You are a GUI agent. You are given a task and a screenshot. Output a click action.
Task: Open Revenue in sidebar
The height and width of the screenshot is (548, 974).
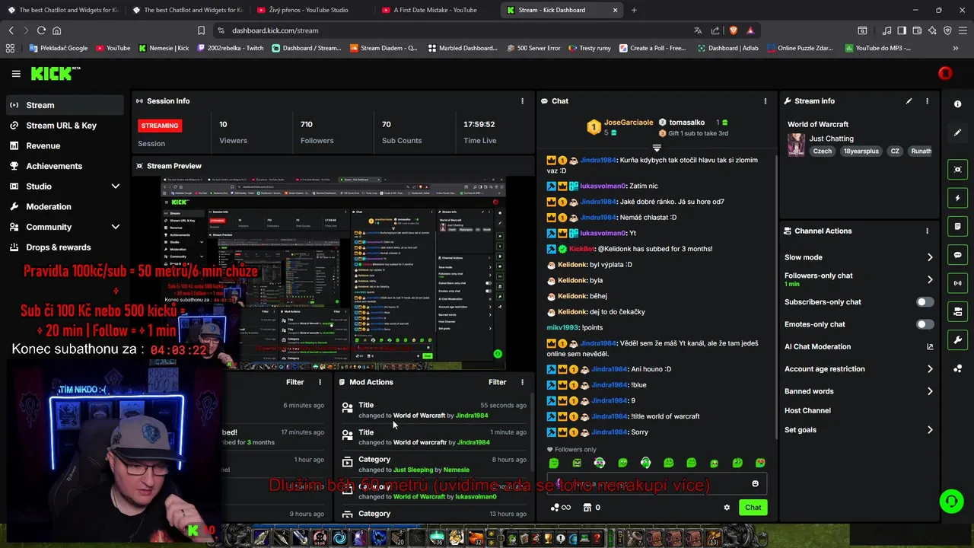pos(64,145)
